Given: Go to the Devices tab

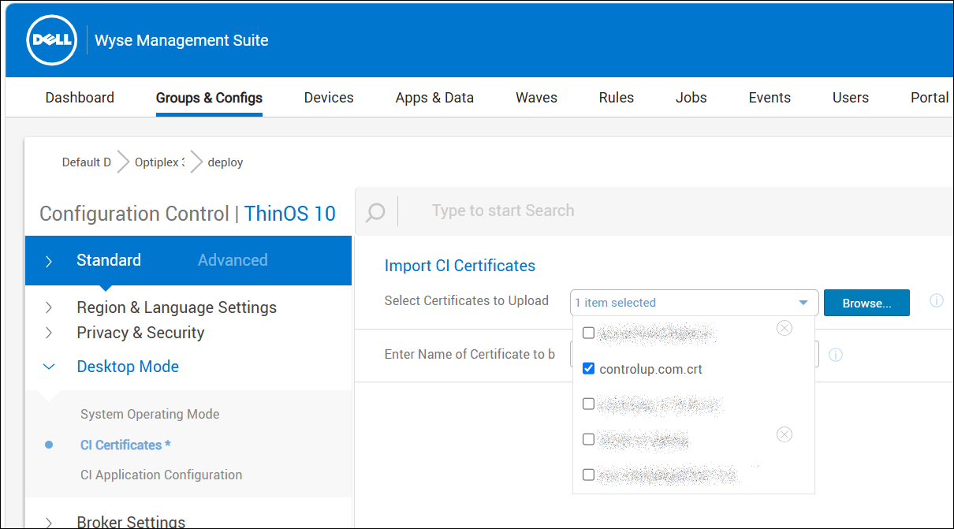Looking at the screenshot, I should (x=329, y=98).
